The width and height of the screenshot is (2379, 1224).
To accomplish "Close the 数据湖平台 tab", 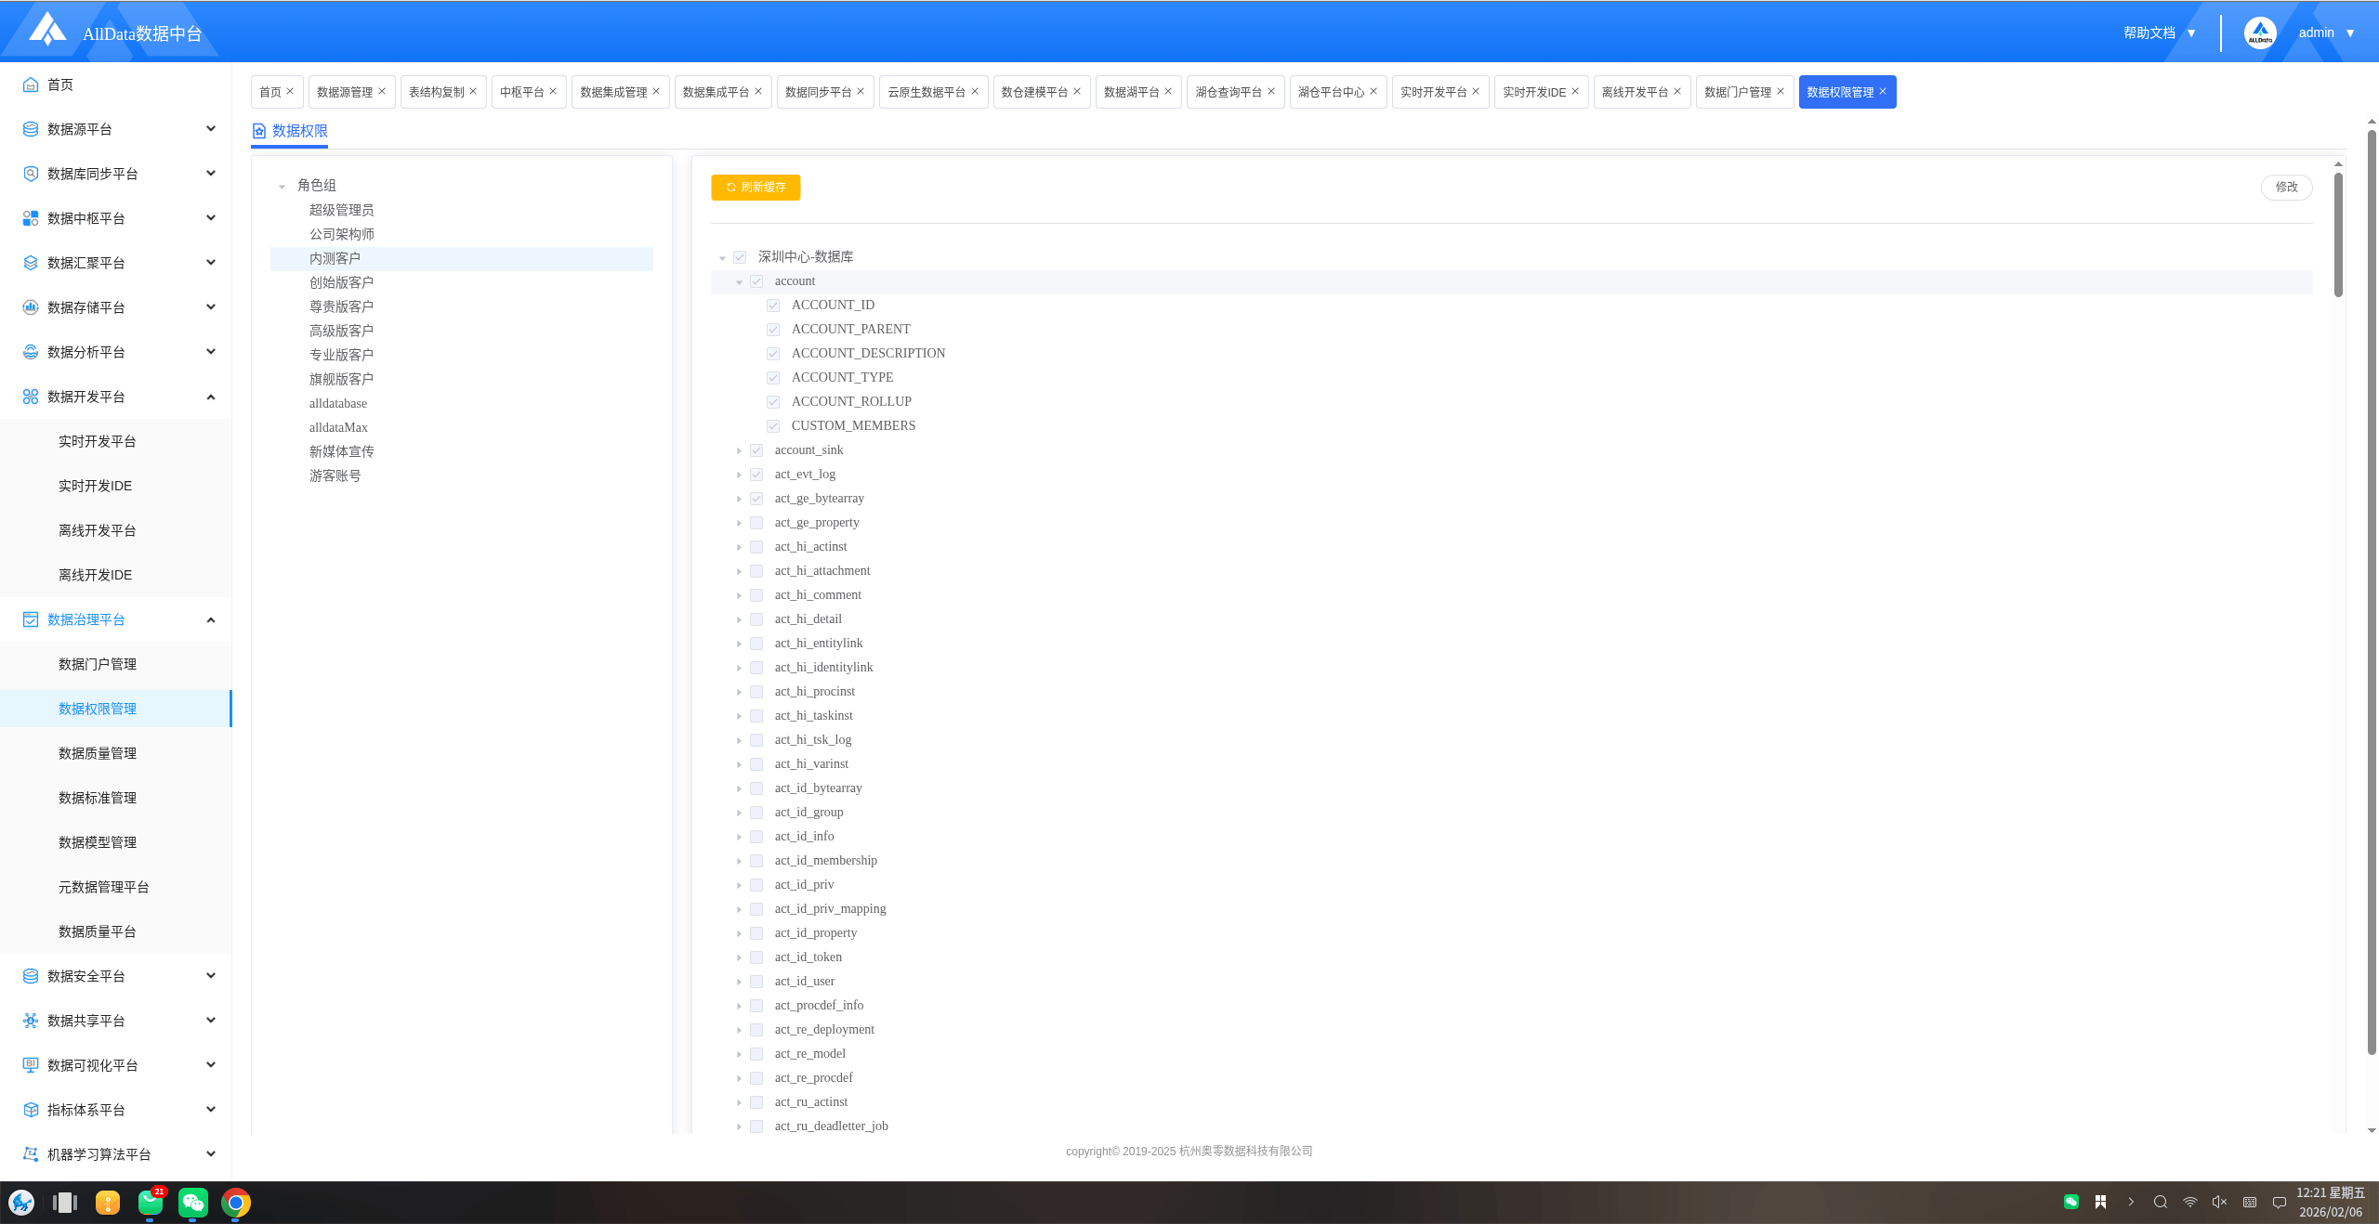I will 1168,91.
